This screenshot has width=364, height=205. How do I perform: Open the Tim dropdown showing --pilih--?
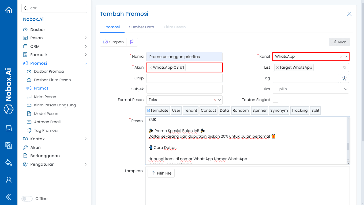pos(311,89)
